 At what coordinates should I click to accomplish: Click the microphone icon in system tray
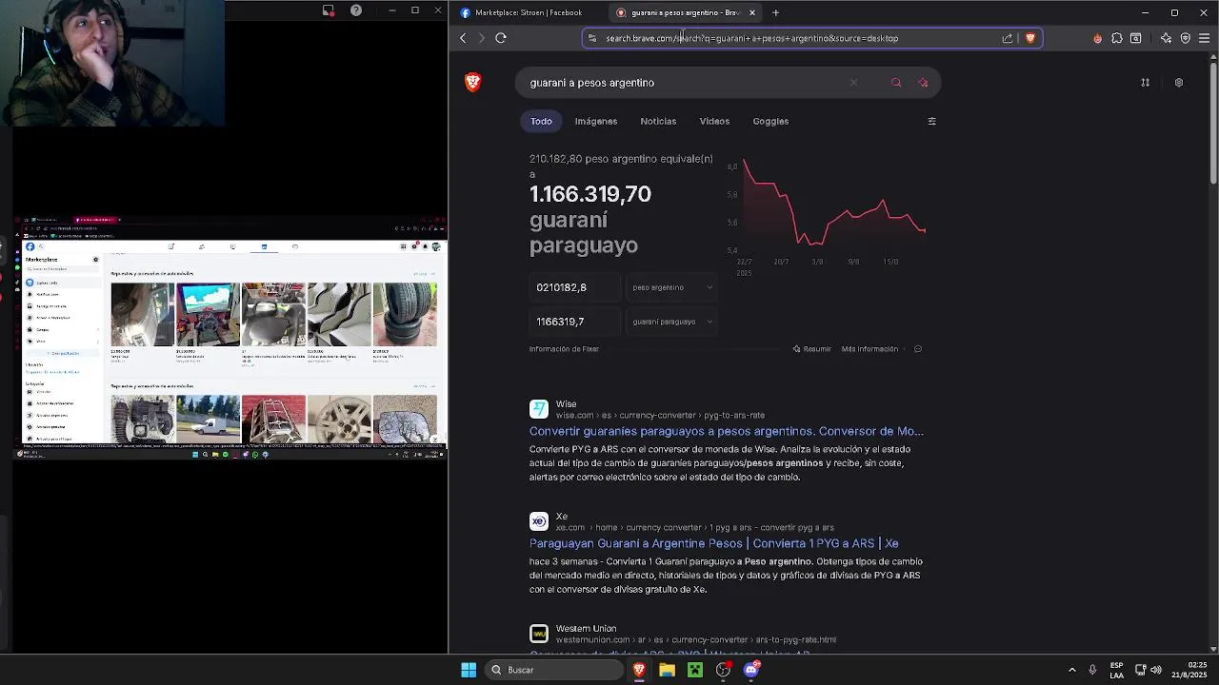(1092, 670)
